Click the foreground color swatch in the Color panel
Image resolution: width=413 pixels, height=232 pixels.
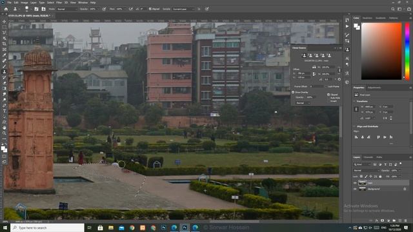[356, 26]
